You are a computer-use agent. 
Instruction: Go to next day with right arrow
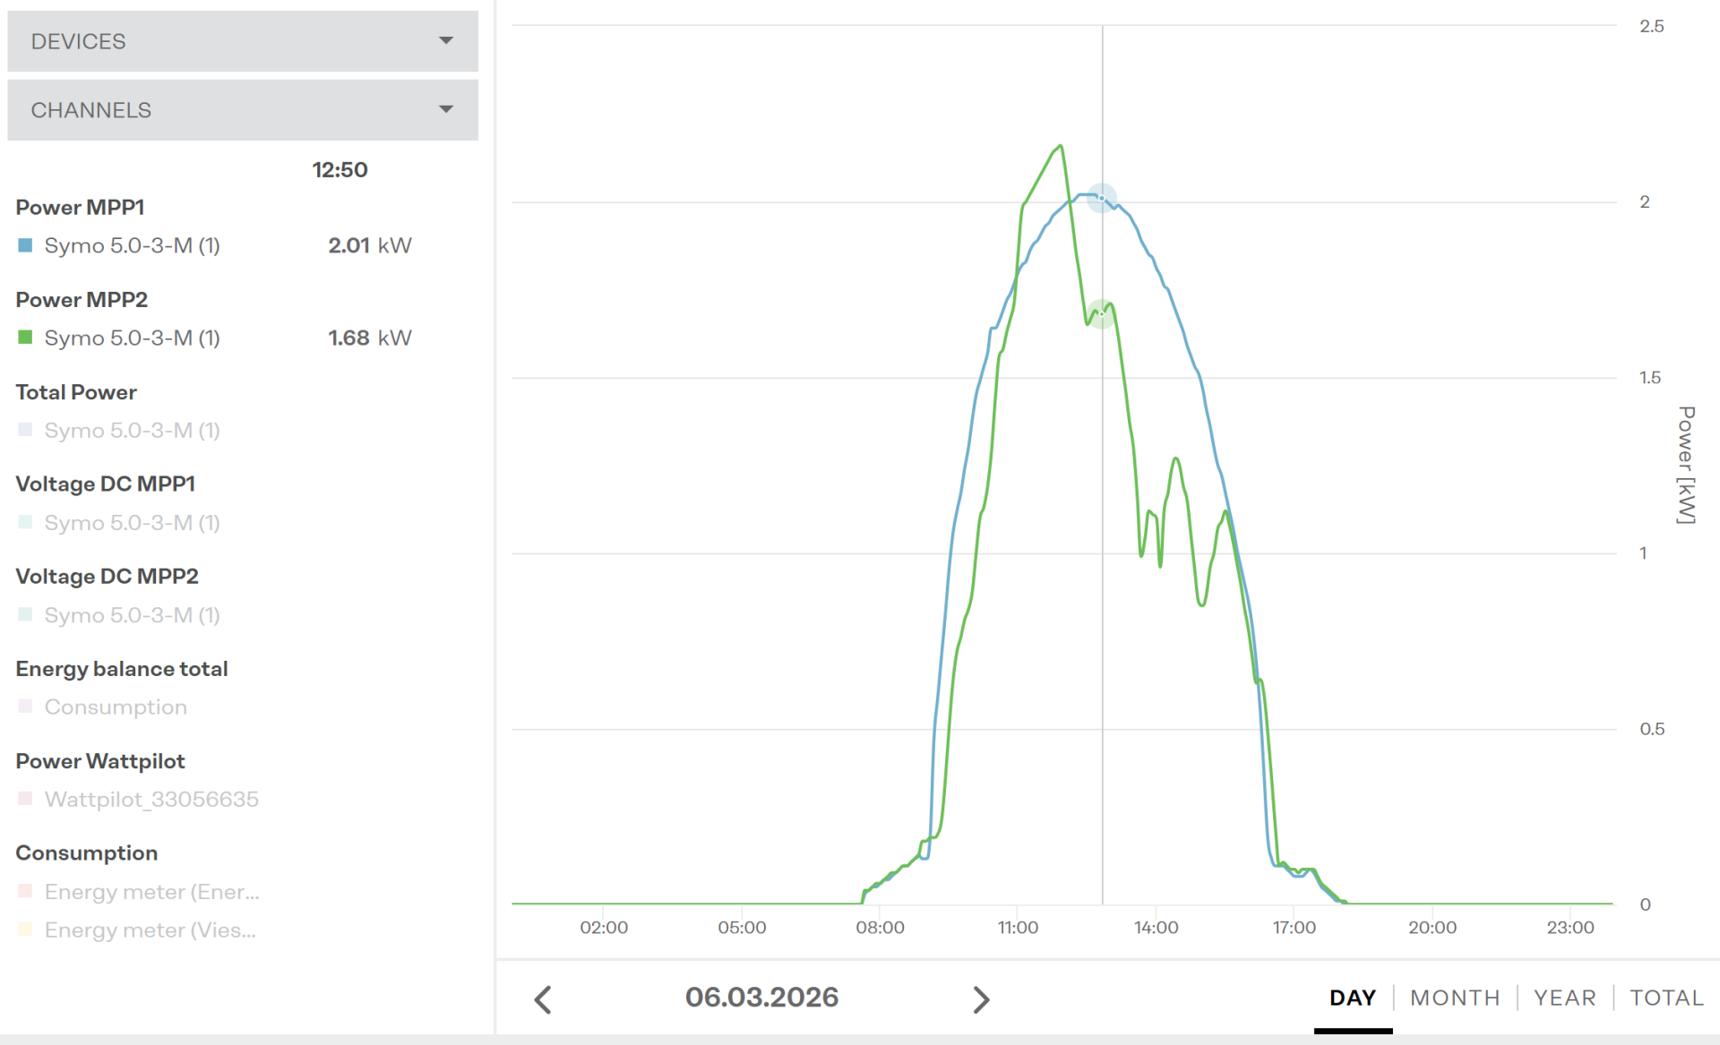point(981,999)
